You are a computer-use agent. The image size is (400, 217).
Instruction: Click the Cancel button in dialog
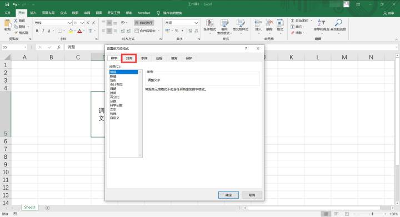(x=252, y=195)
